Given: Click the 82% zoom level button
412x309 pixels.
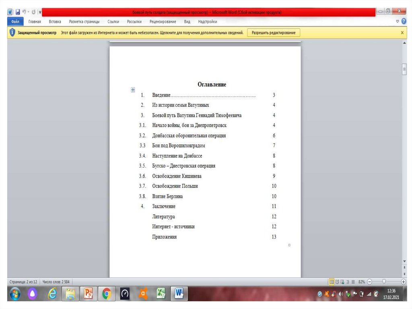Looking at the screenshot, I should (361, 282).
